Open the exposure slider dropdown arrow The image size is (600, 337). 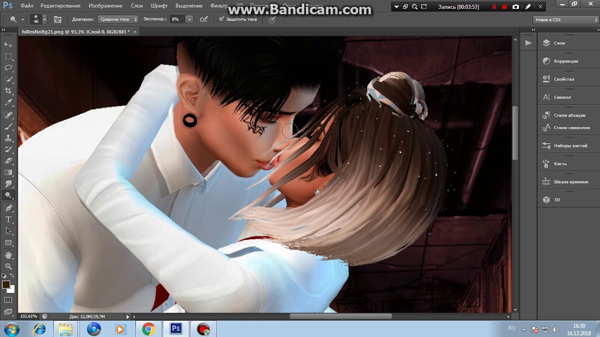point(189,19)
